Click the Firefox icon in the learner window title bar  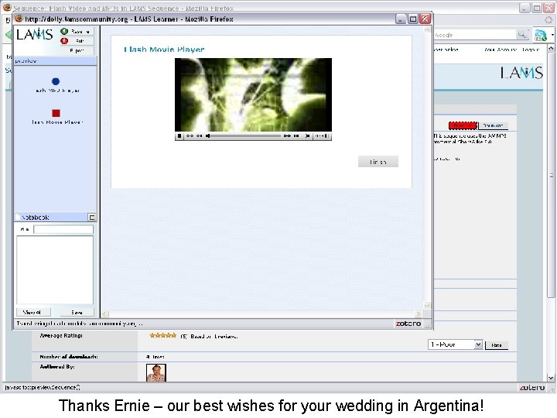[x=19, y=19]
